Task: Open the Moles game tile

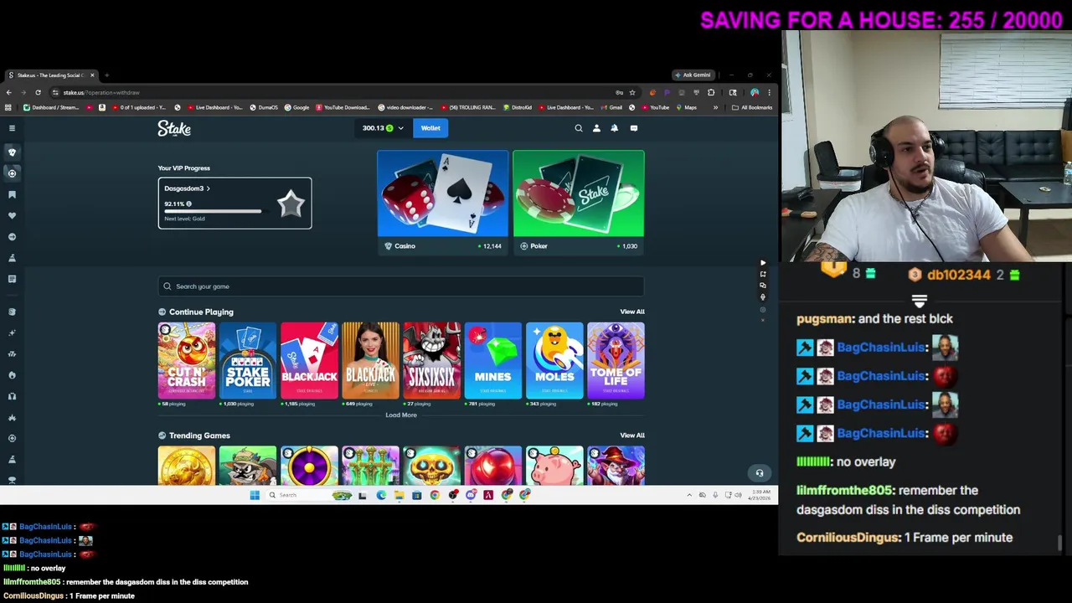Action: (x=554, y=360)
